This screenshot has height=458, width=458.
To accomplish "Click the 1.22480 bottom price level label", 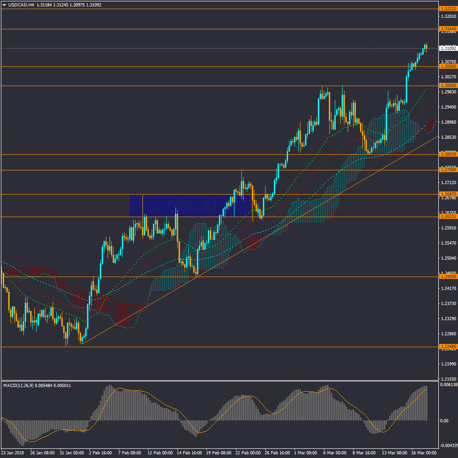I will (x=447, y=347).
